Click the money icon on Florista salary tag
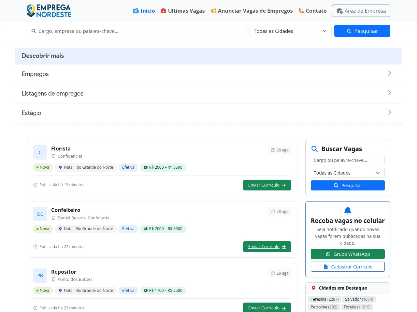This screenshot has width=417, height=312. pyautogui.click(x=146, y=167)
